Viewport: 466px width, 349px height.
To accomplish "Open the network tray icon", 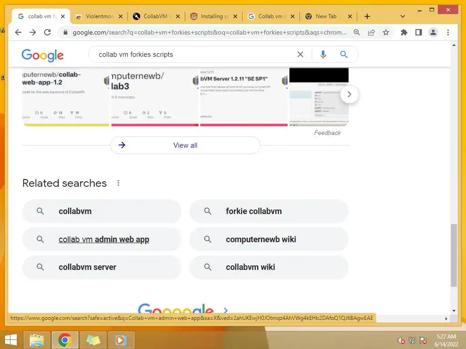I will coord(412,340).
